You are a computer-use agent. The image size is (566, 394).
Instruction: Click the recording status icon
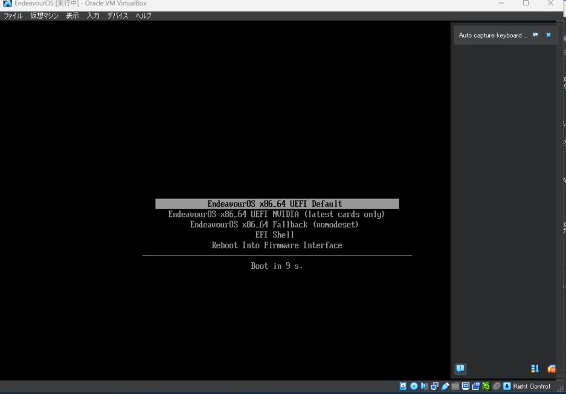click(x=476, y=386)
